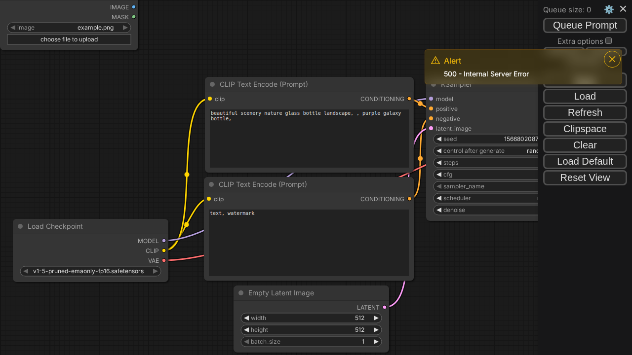Enable the Extra options checkbox
This screenshot has width=632, height=355.
click(x=608, y=41)
